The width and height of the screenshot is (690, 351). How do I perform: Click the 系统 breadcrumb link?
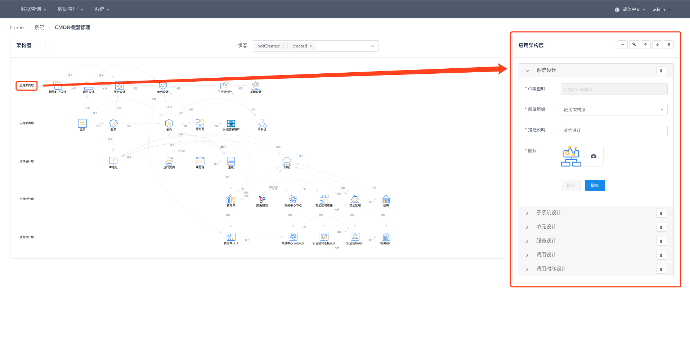point(39,27)
